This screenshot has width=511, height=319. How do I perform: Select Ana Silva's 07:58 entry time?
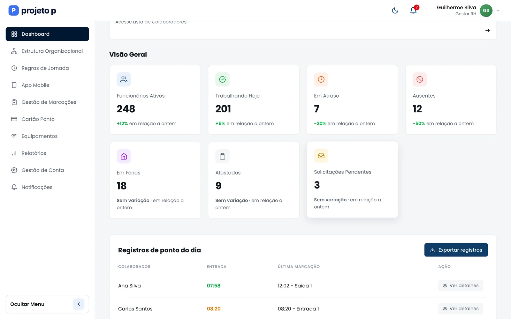214,286
